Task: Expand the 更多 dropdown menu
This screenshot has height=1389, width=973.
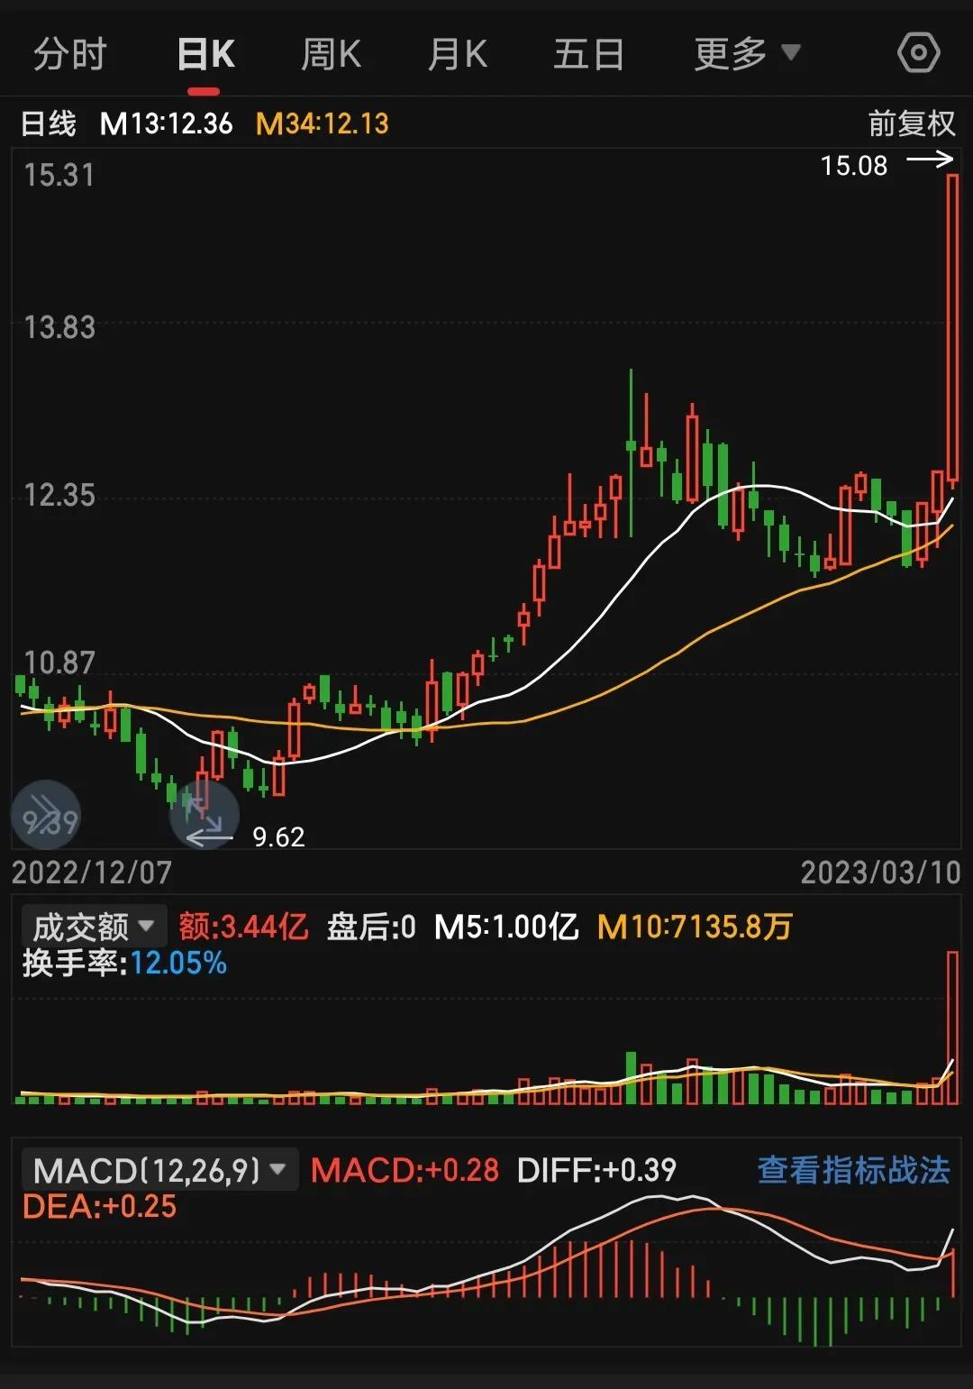Action: pyautogui.click(x=747, y=54)
